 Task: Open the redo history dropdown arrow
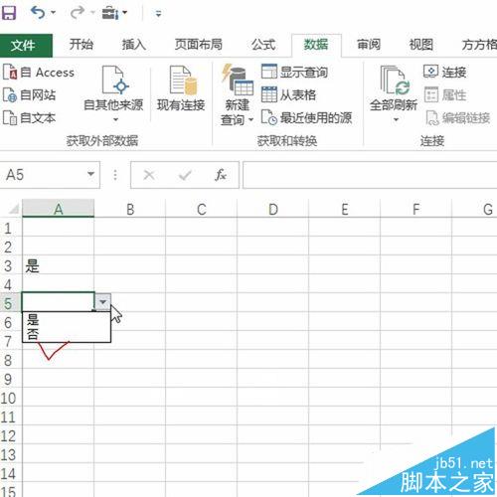92,13
